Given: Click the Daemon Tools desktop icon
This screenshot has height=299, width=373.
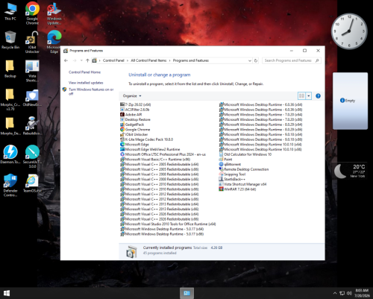Looking at the screenshot, I should click(10, 154).
